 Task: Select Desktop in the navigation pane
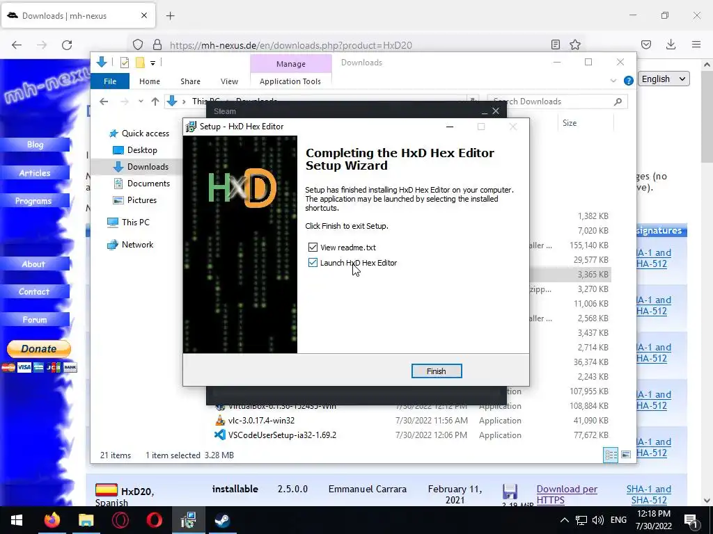click(136, 150)
